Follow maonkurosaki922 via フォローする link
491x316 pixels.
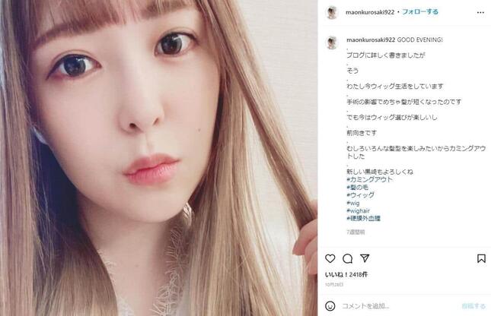click(x=420, y=12)
